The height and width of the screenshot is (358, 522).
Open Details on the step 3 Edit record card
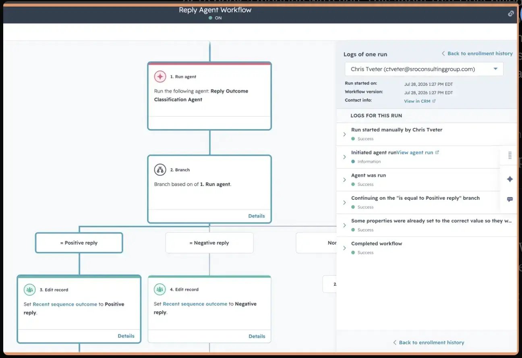pyautogui.click(x=126, y=336)
